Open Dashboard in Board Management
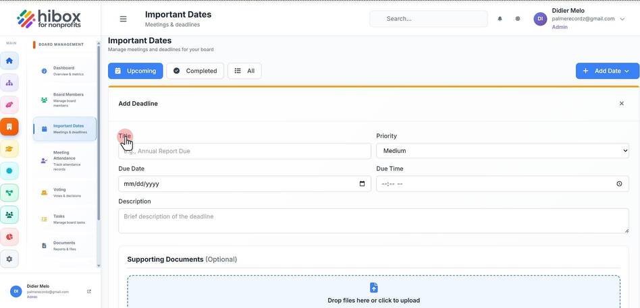 [x=65, y=71]
